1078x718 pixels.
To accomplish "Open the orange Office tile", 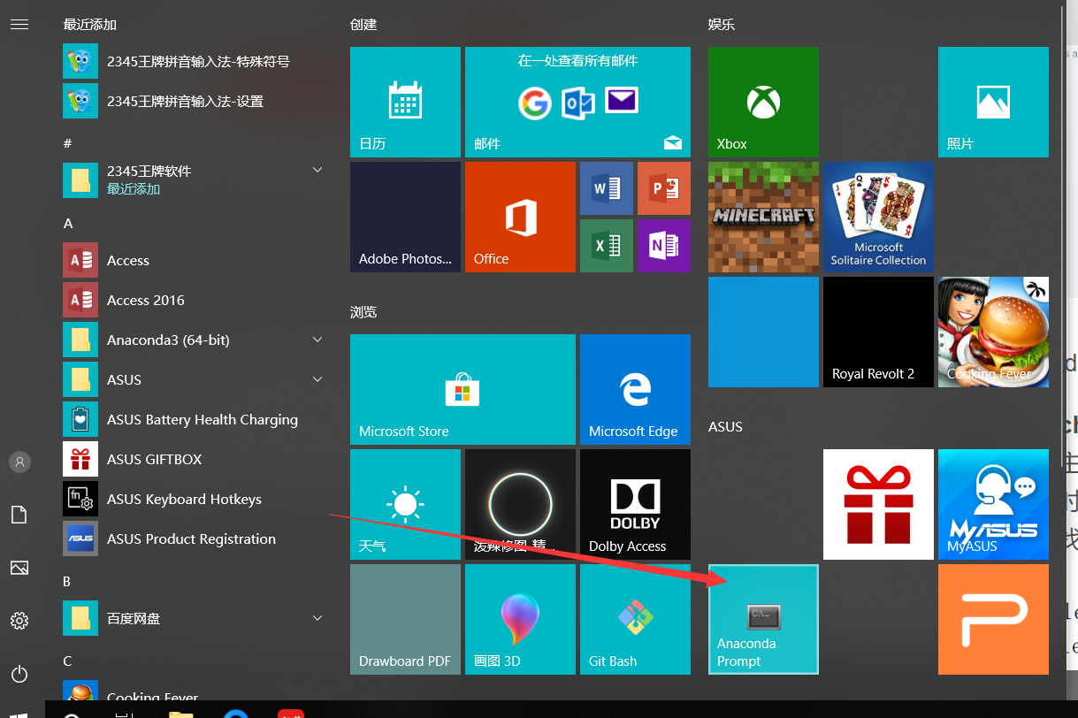I will (x=520, y=217).
